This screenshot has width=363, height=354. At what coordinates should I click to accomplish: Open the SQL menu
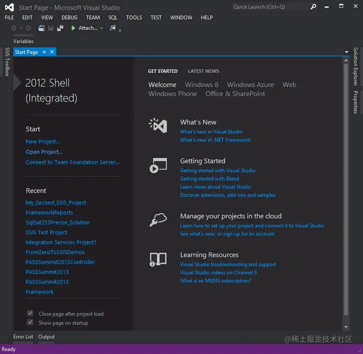tap(113, 18)
